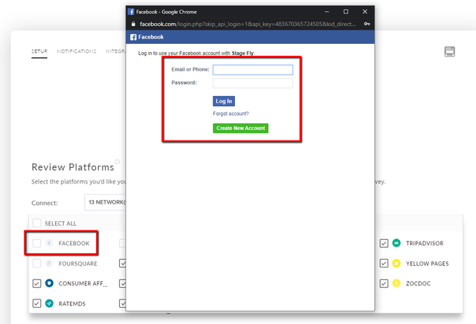Check the Facebook platform checkbox

click(x=36, y=243)
